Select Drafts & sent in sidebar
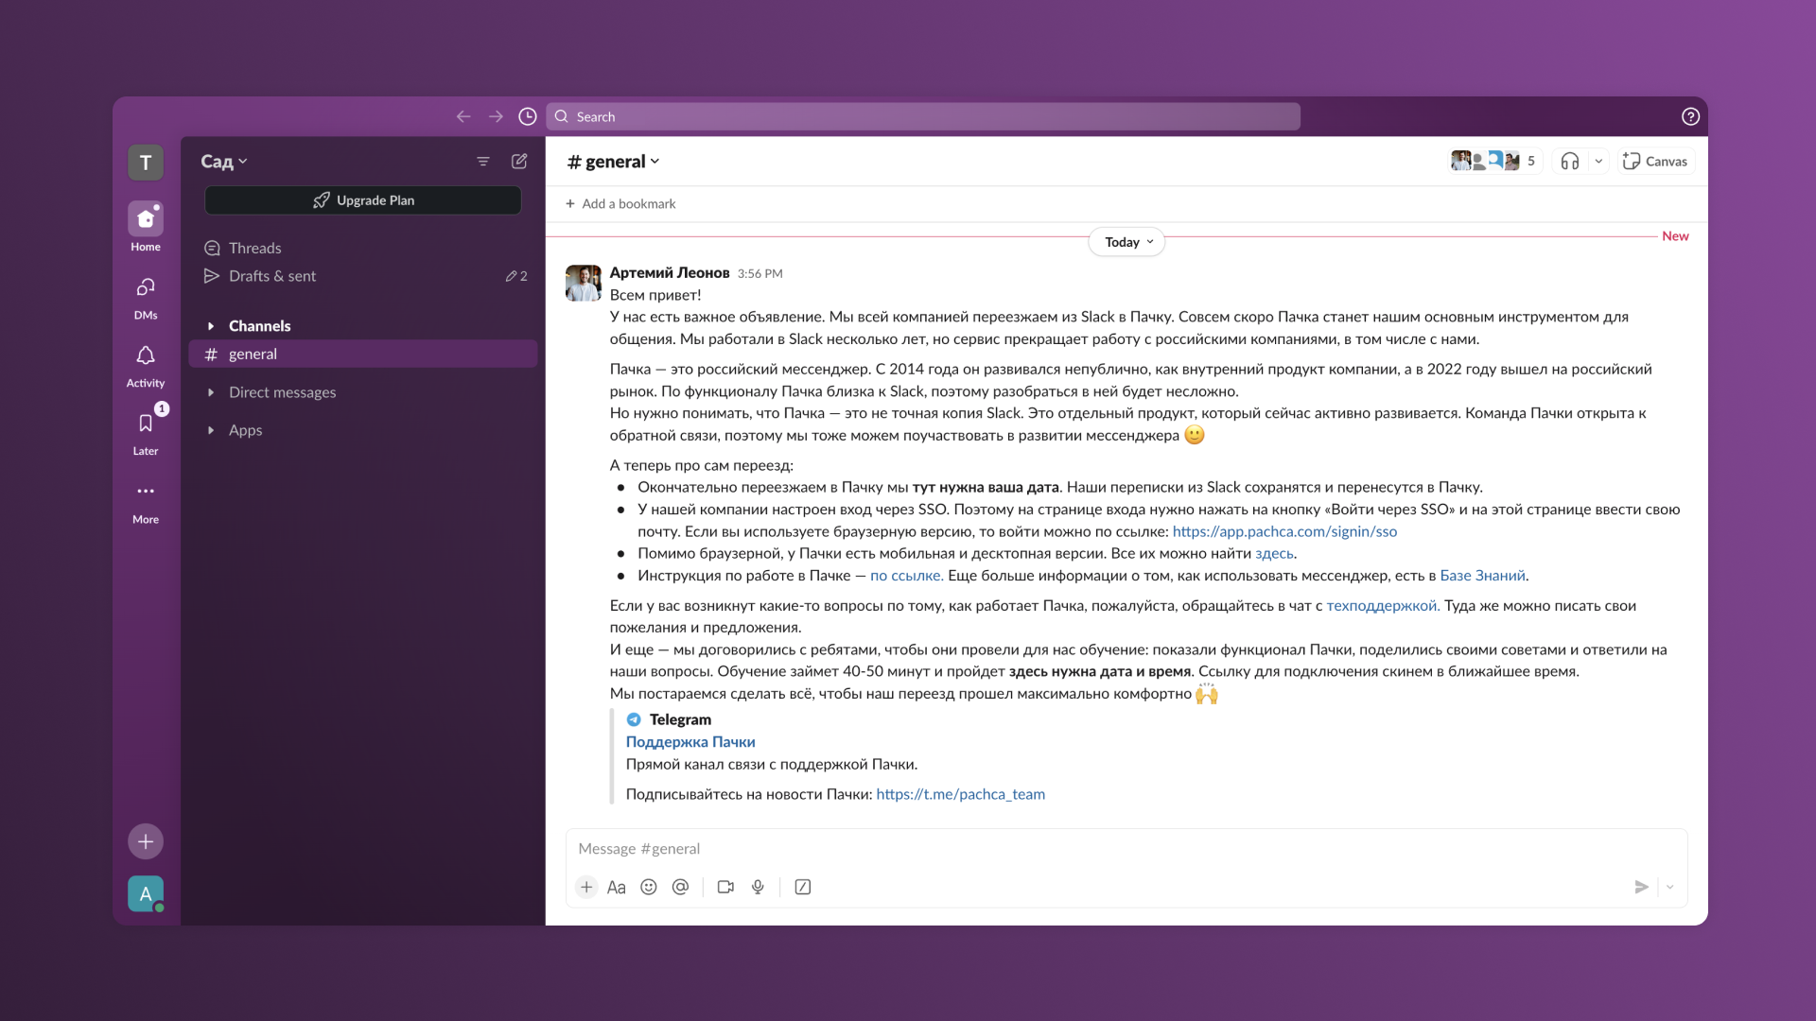The image size is (1816, 1021). (x=272, y=276)
